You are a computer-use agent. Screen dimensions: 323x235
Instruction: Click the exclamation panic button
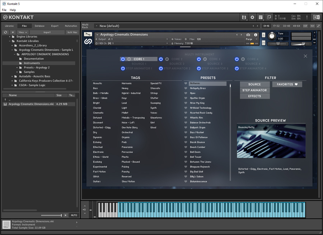click(307, 17)
